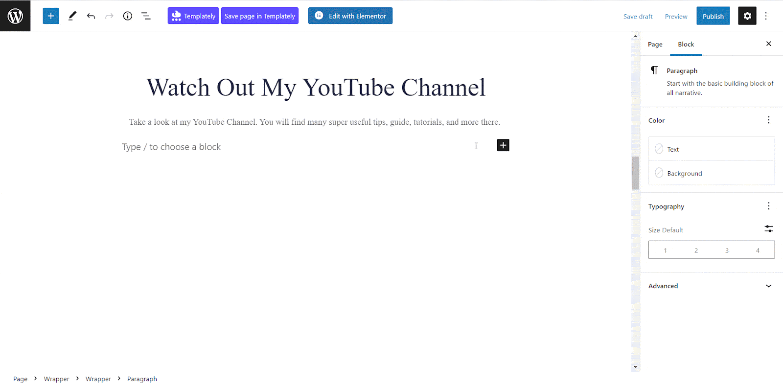783x384 pixels.
Task: Add block with the black inline plus button
Action: pyautogui.click(x=503, y=145)
